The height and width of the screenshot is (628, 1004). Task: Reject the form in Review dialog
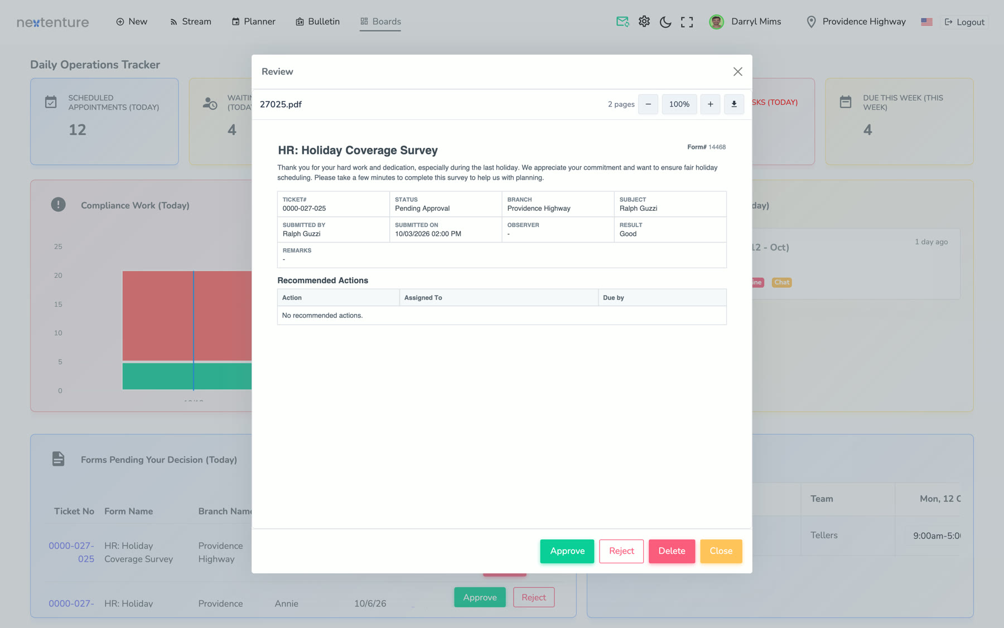[621, 551]
